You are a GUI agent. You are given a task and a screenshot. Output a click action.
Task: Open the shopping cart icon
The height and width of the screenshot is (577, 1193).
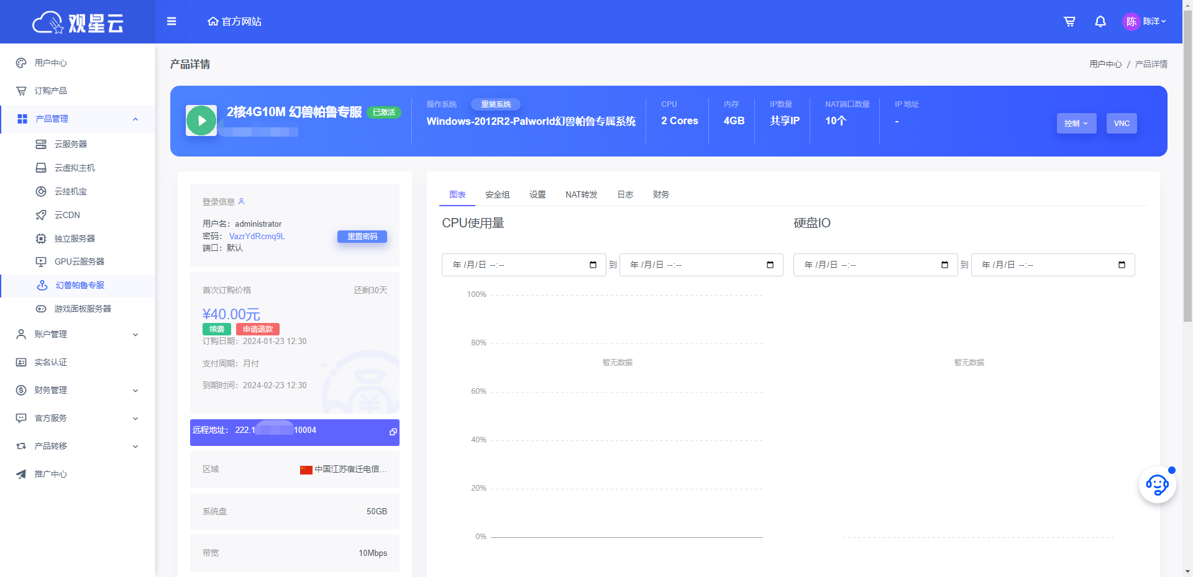coord(1069,22)
